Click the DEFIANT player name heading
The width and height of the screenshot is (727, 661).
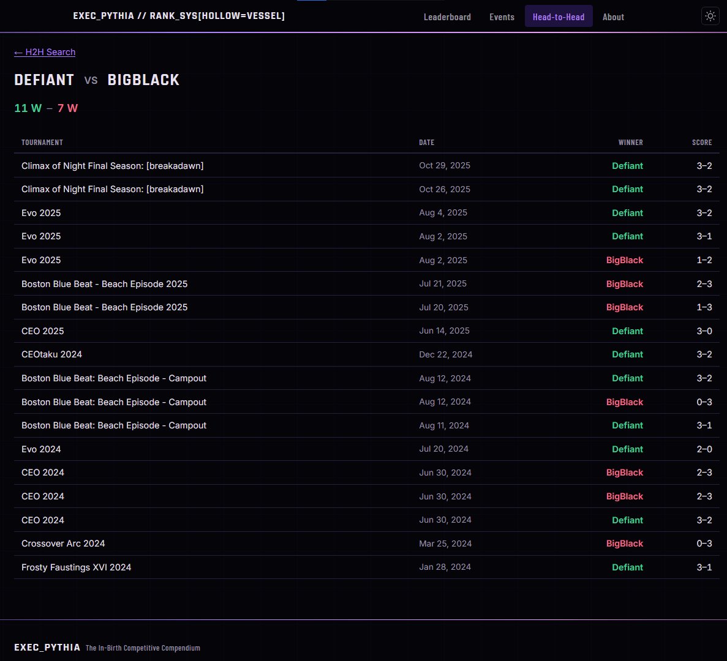coord(44,80)
